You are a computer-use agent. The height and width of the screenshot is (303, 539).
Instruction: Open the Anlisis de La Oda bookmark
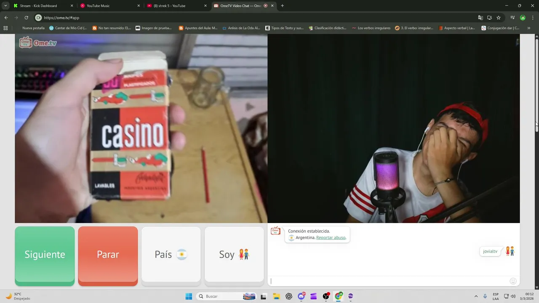(241, 28)
